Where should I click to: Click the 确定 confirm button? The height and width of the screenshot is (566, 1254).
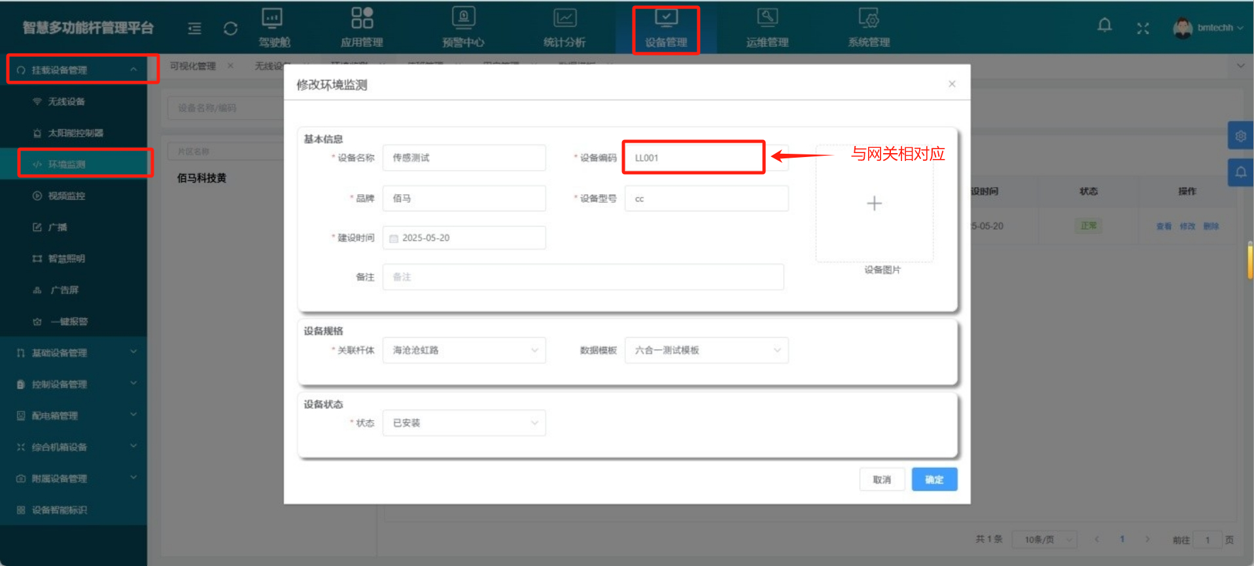[x=933, y=480]
